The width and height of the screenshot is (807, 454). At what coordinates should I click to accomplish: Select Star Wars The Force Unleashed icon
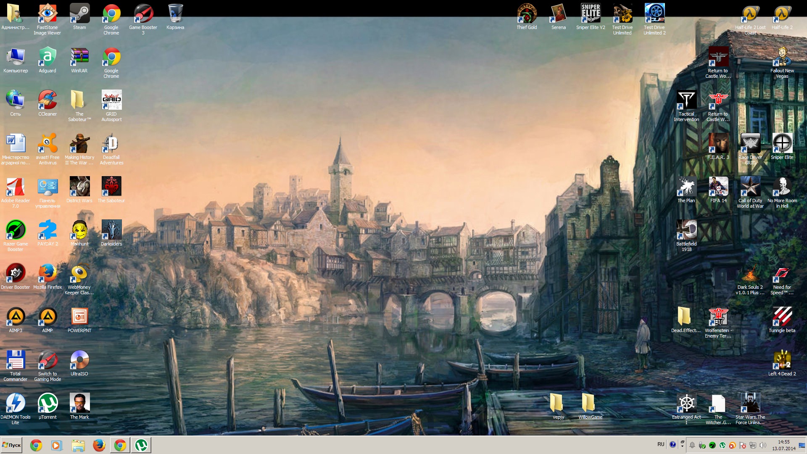(750, 409)
